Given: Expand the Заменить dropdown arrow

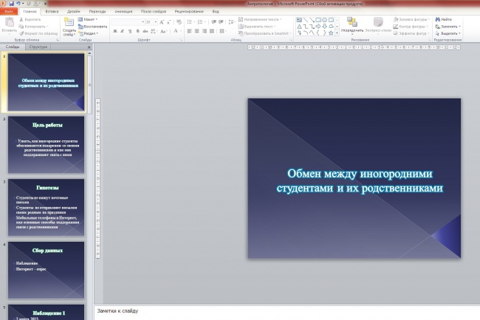Looking at the screenshot, I should pyautogui.click(x=459, y=27).
